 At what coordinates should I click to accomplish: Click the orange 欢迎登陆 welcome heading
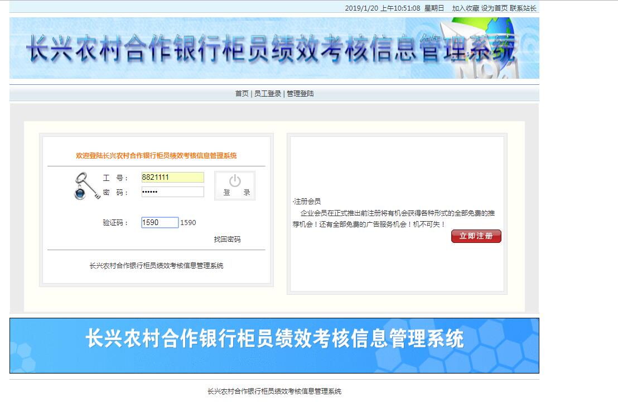click(x=156, y=155)
